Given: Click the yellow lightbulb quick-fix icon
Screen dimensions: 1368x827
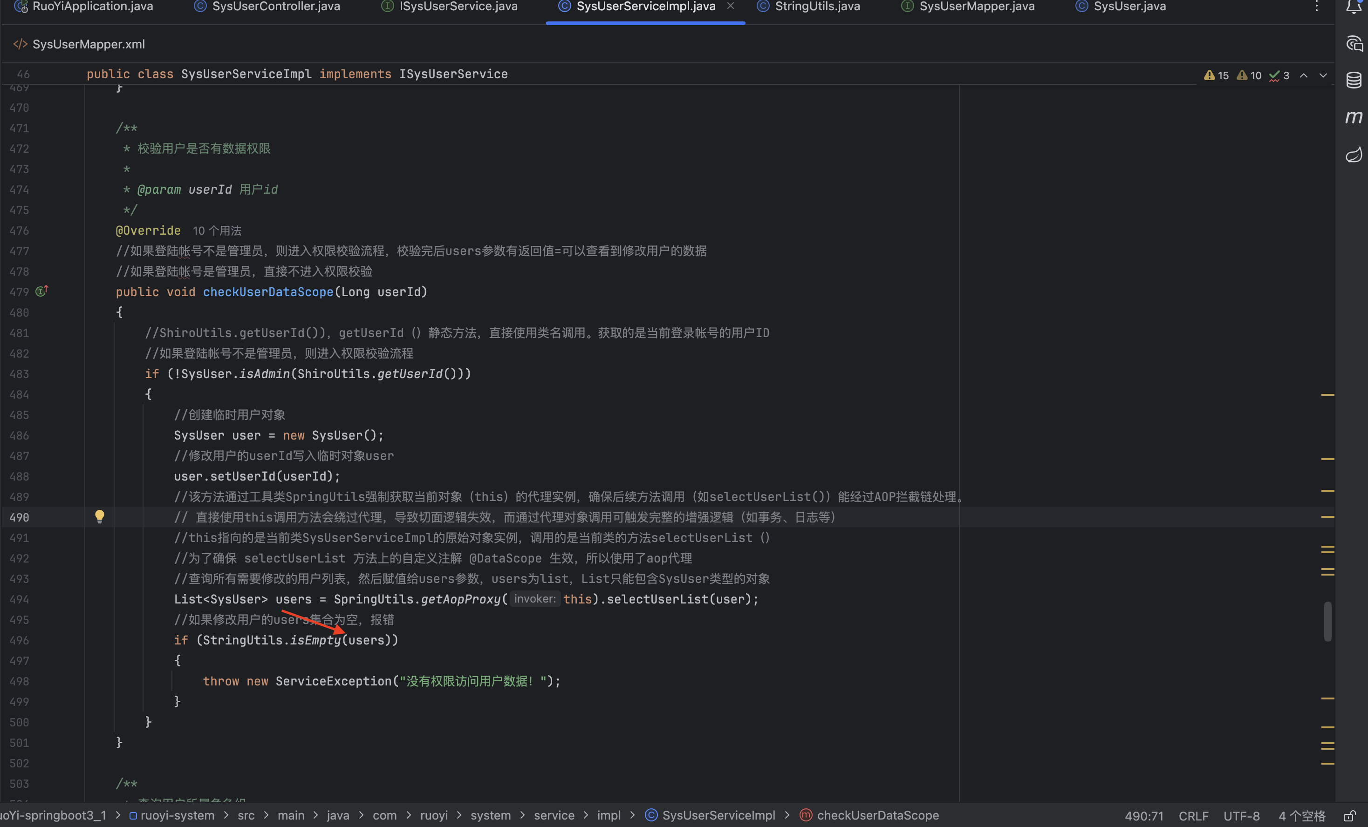Looking at the screenshot, I should point(99,517).
